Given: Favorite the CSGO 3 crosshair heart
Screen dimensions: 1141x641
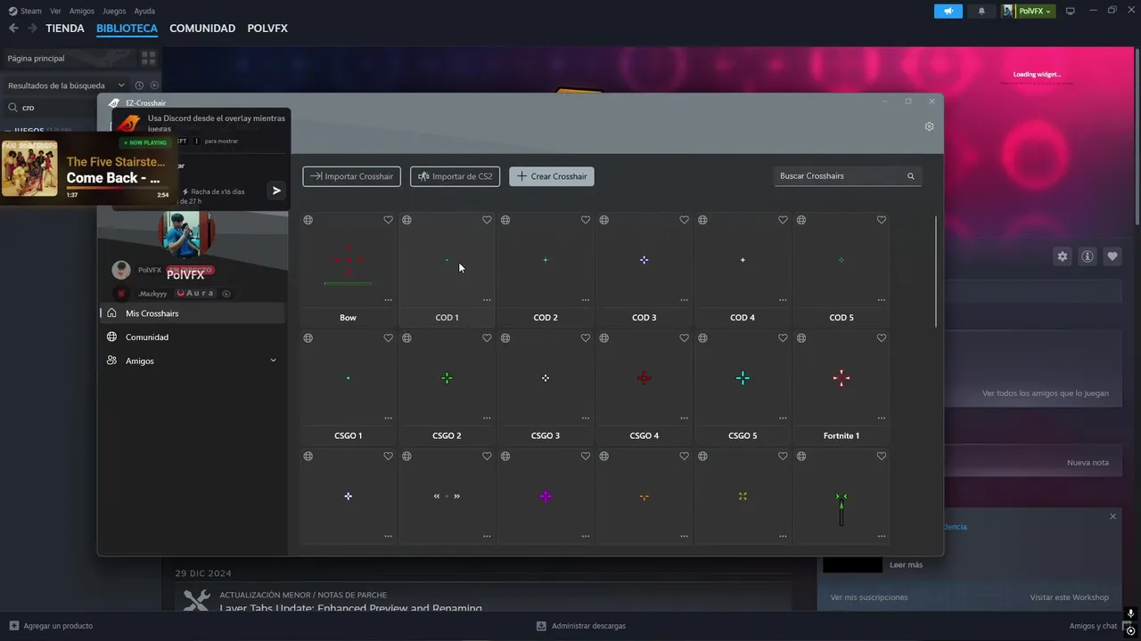Looking at the screenshot, I should (x=586, y=338).
